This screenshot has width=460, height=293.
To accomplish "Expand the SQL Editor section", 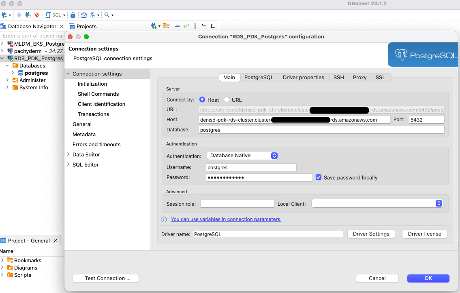I will click(68, 164).
